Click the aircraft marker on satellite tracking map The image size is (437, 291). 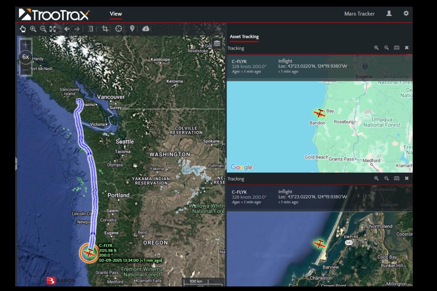coord(319,244)
